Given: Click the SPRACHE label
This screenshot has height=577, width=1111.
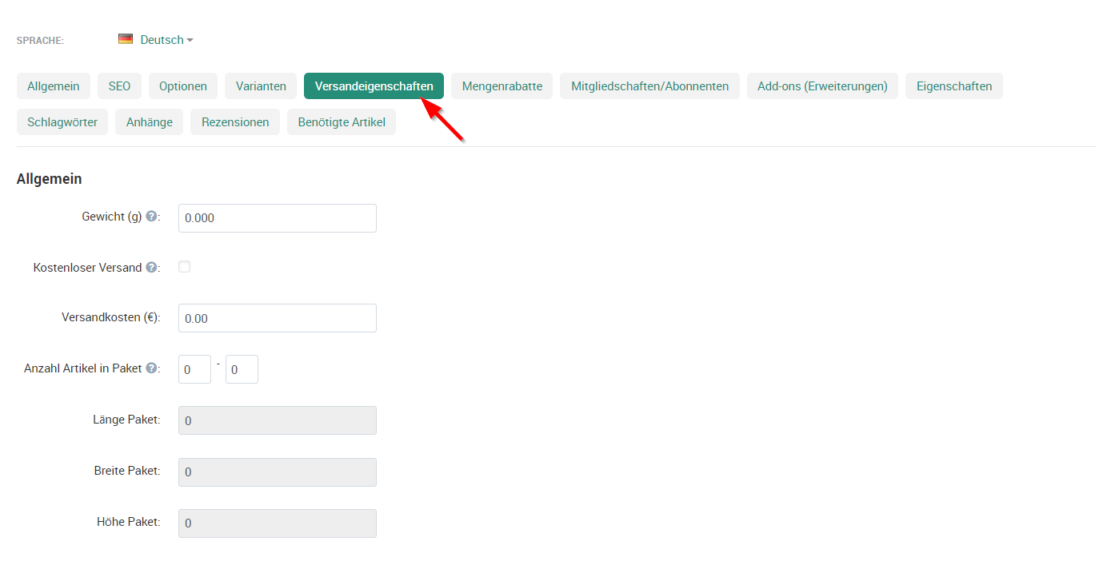Looking at the screenshot, I should click(x=40, y=40).
